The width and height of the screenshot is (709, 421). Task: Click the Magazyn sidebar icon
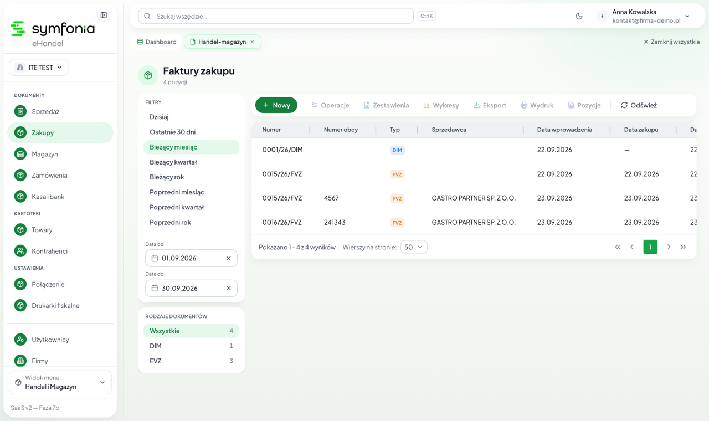coord(20,154)
